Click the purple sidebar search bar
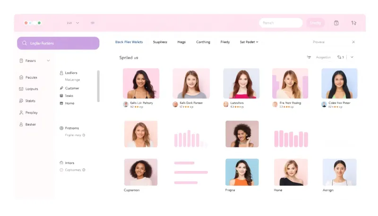Screen dimensions: 378x216 point(58,43)
